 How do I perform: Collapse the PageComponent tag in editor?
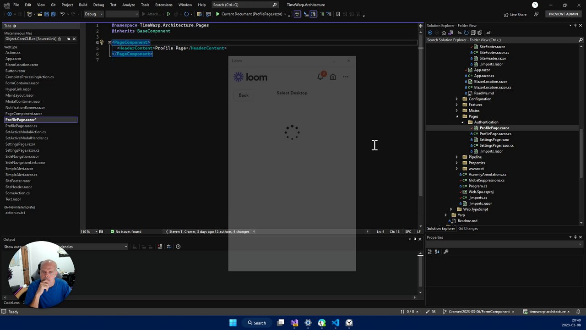[109, 42]
